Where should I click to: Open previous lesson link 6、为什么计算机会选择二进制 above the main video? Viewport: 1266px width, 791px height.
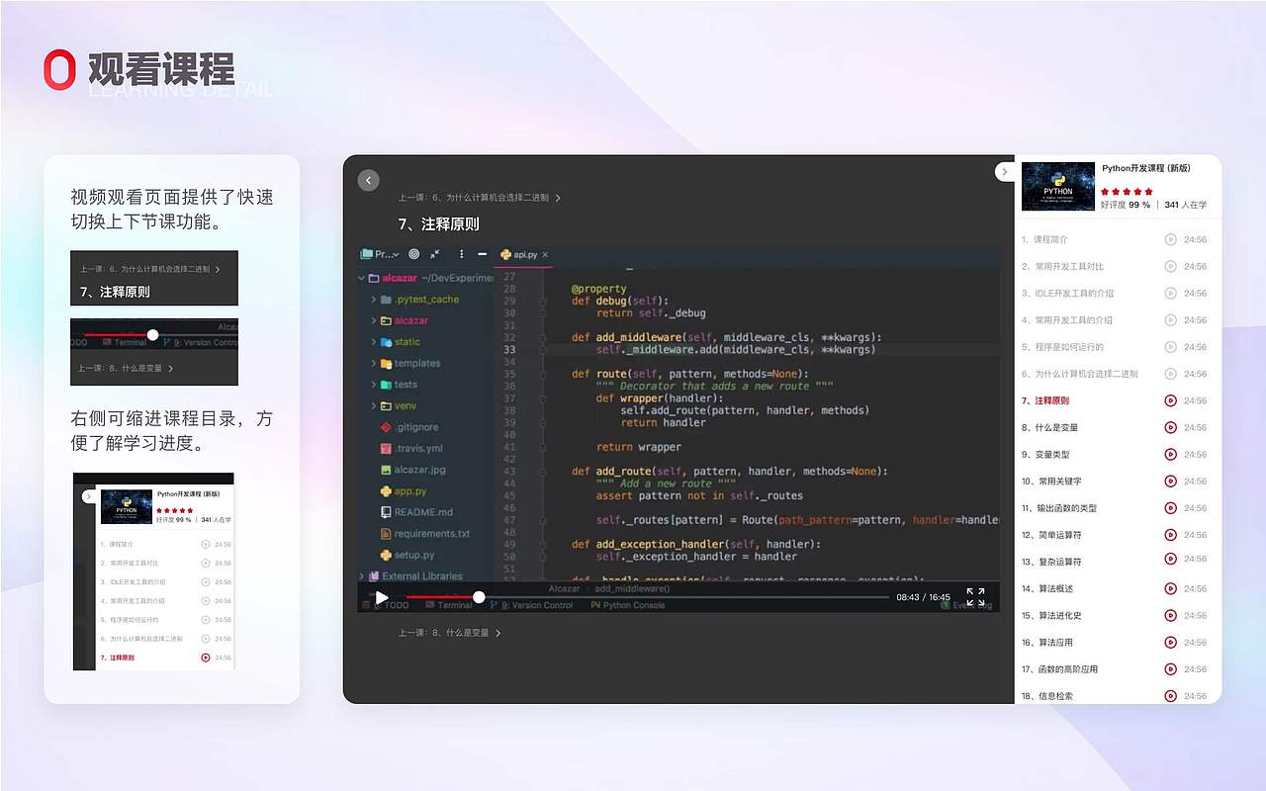tap(479, 198)
